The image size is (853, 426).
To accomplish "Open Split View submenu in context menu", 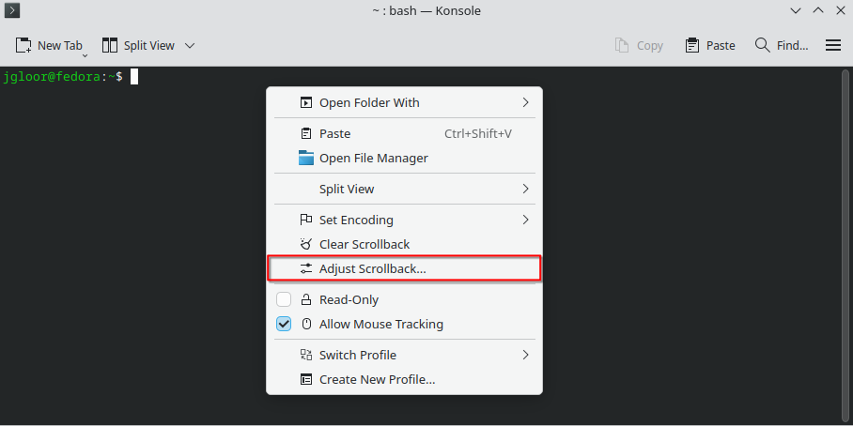I will click(347, 189).
